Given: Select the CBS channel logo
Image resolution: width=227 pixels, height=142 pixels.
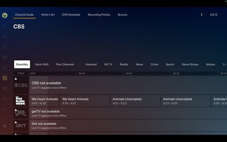Looking at the screenshot, I should click(21, 85).
